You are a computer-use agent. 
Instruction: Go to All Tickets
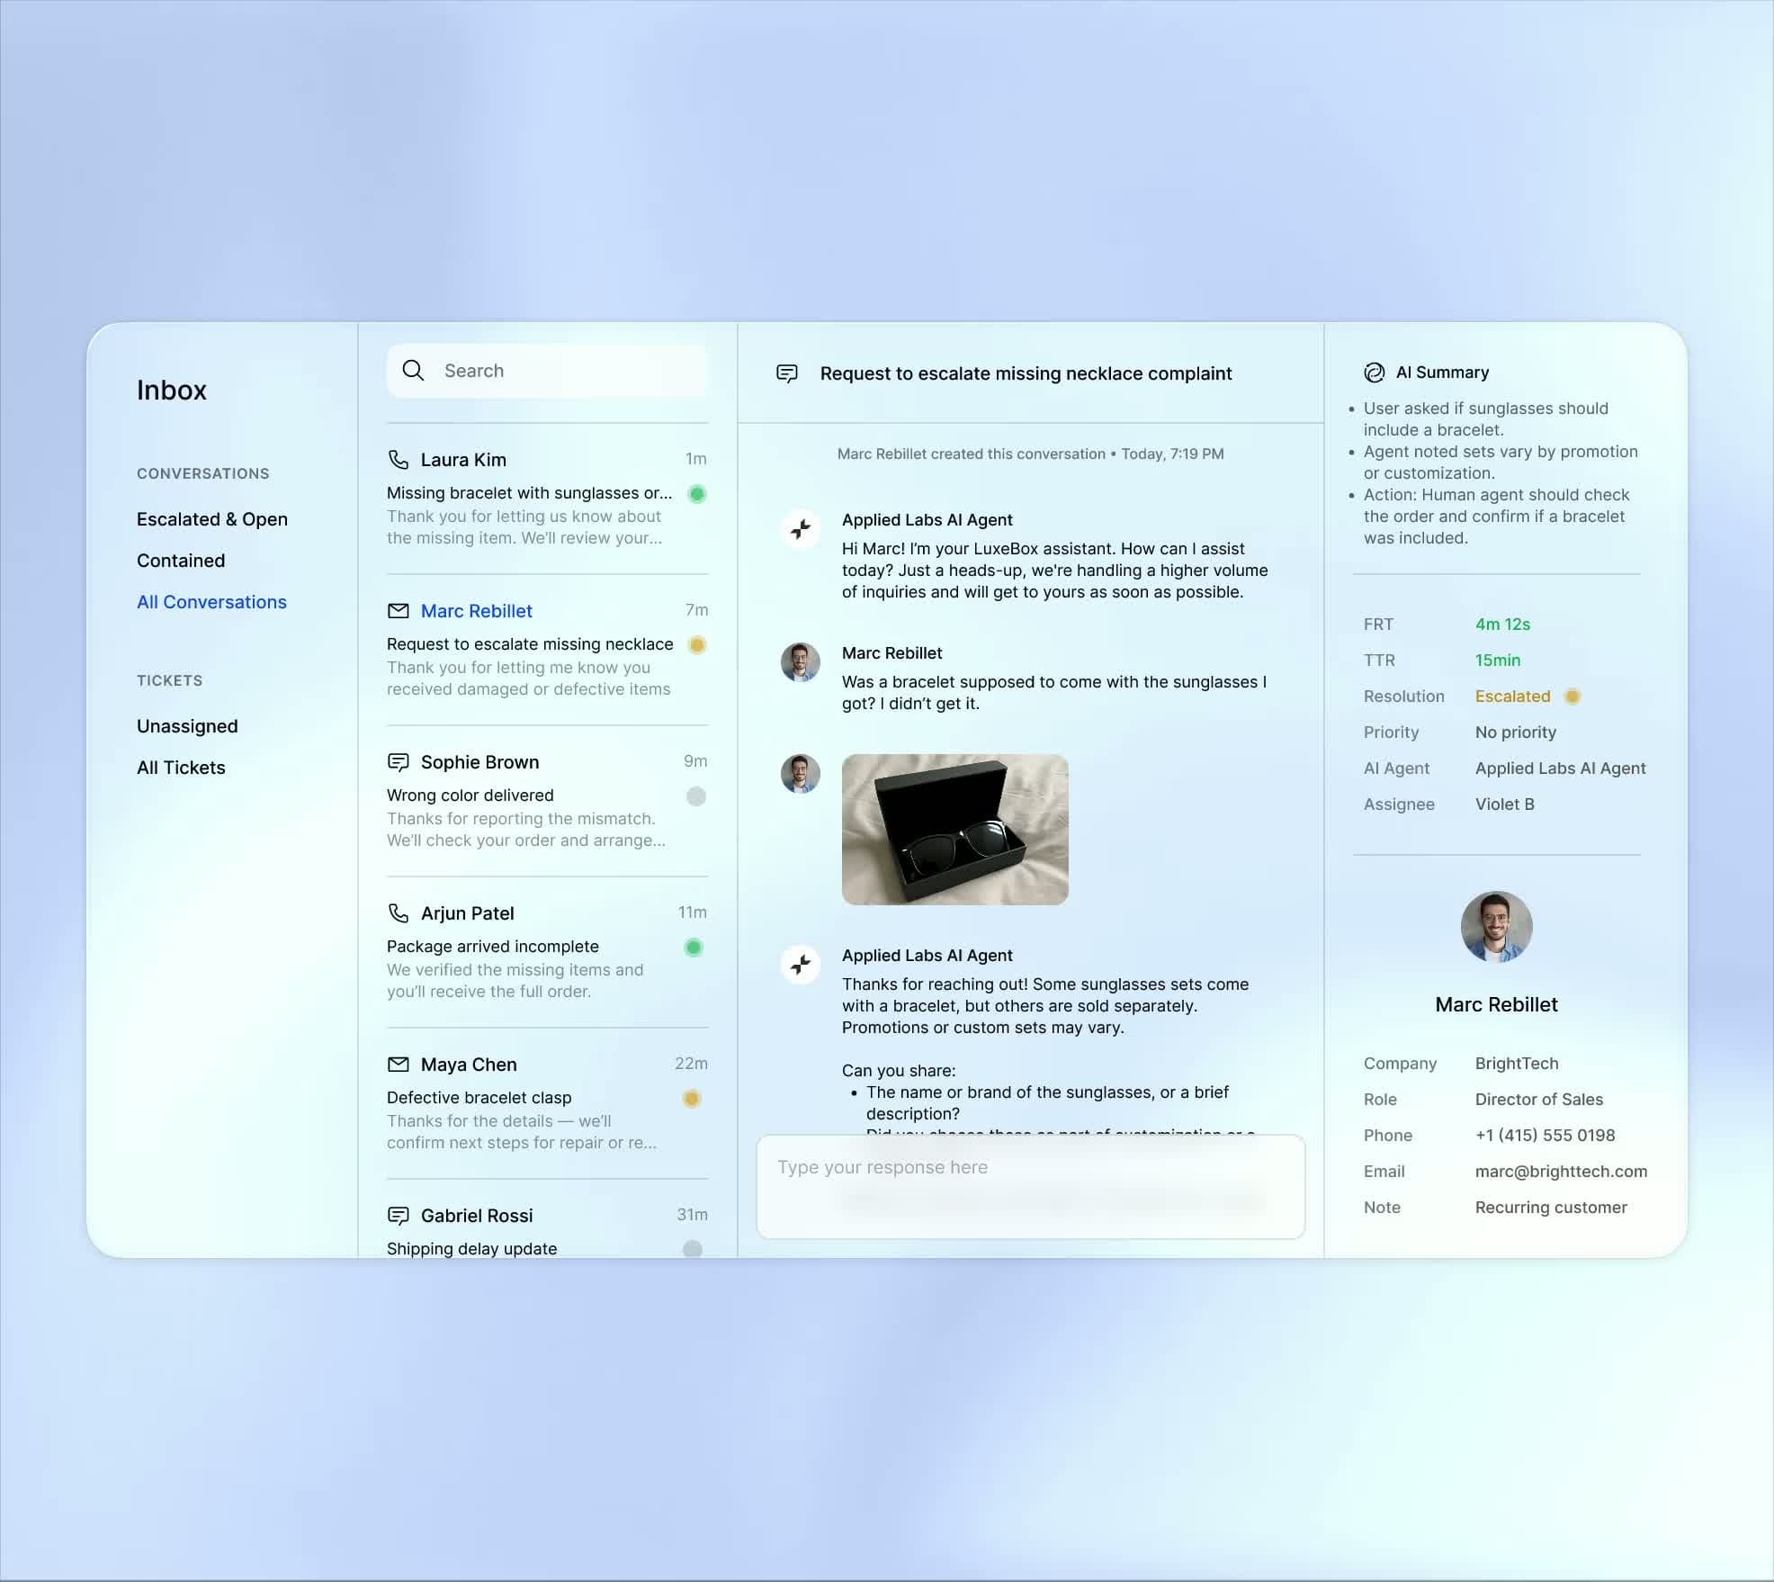[x=181, y=768]
